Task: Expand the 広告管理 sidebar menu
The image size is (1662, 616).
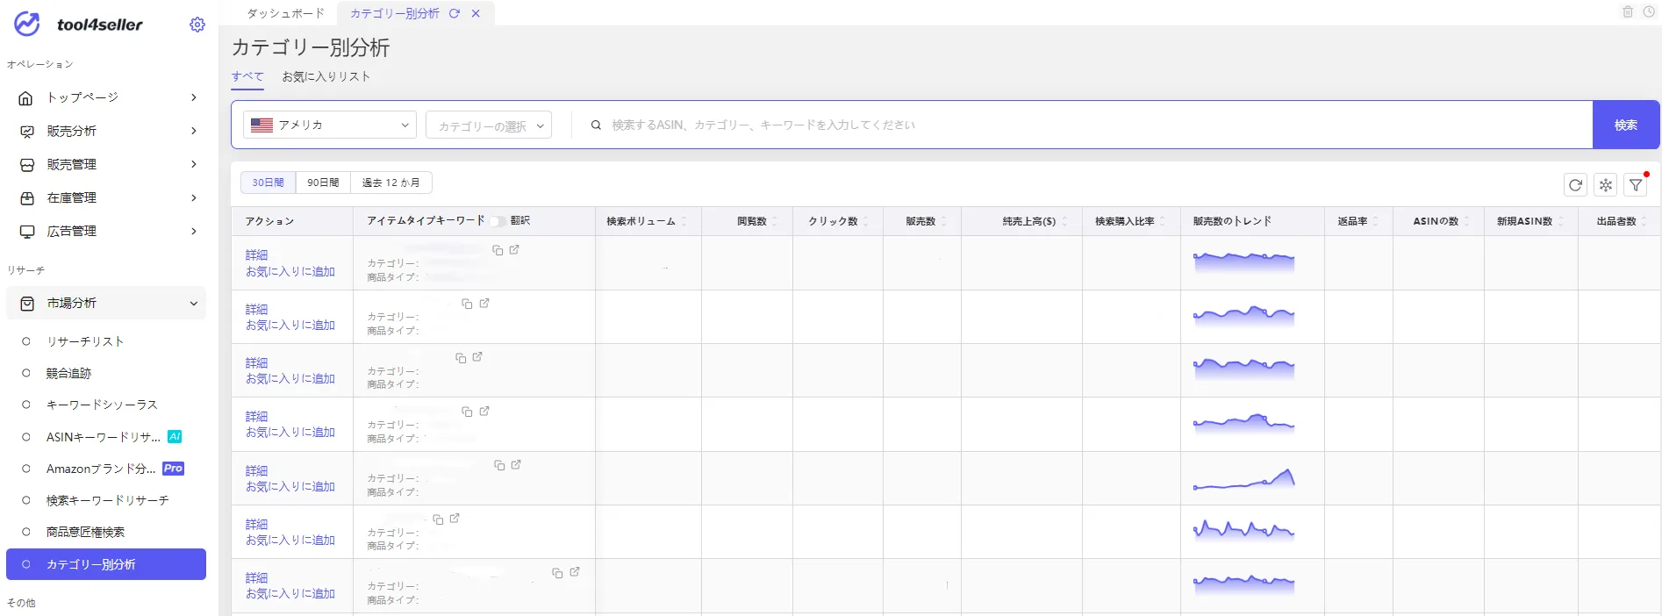Action: pos(194,231)
